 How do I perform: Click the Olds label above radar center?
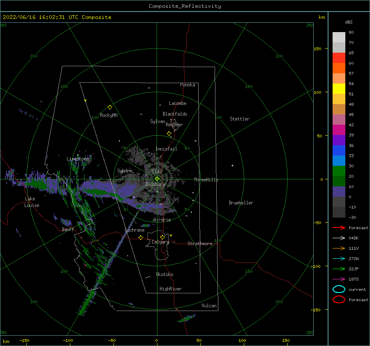[157, 172]
